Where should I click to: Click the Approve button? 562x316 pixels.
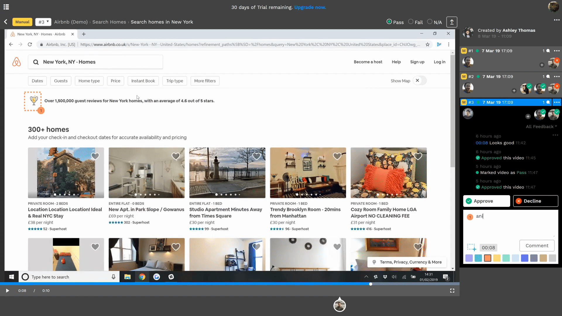point(486,201)
